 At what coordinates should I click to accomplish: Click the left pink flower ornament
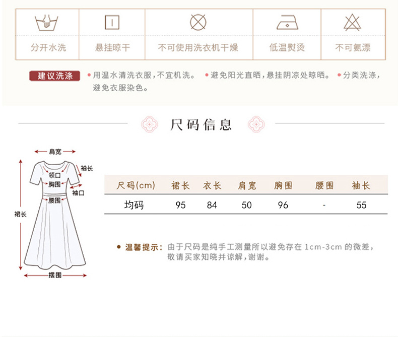coord(150,124)
